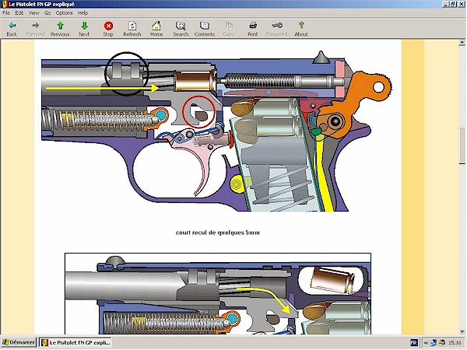Click the FR language indicator in tray
467x350 pixels.
(x=413, y=343)
